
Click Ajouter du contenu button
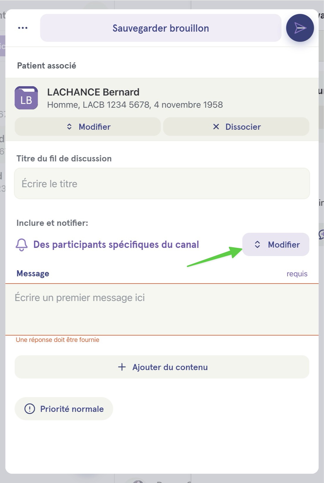coord(162,367)
